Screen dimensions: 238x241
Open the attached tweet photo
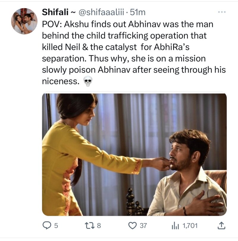[x=134, y=154]
